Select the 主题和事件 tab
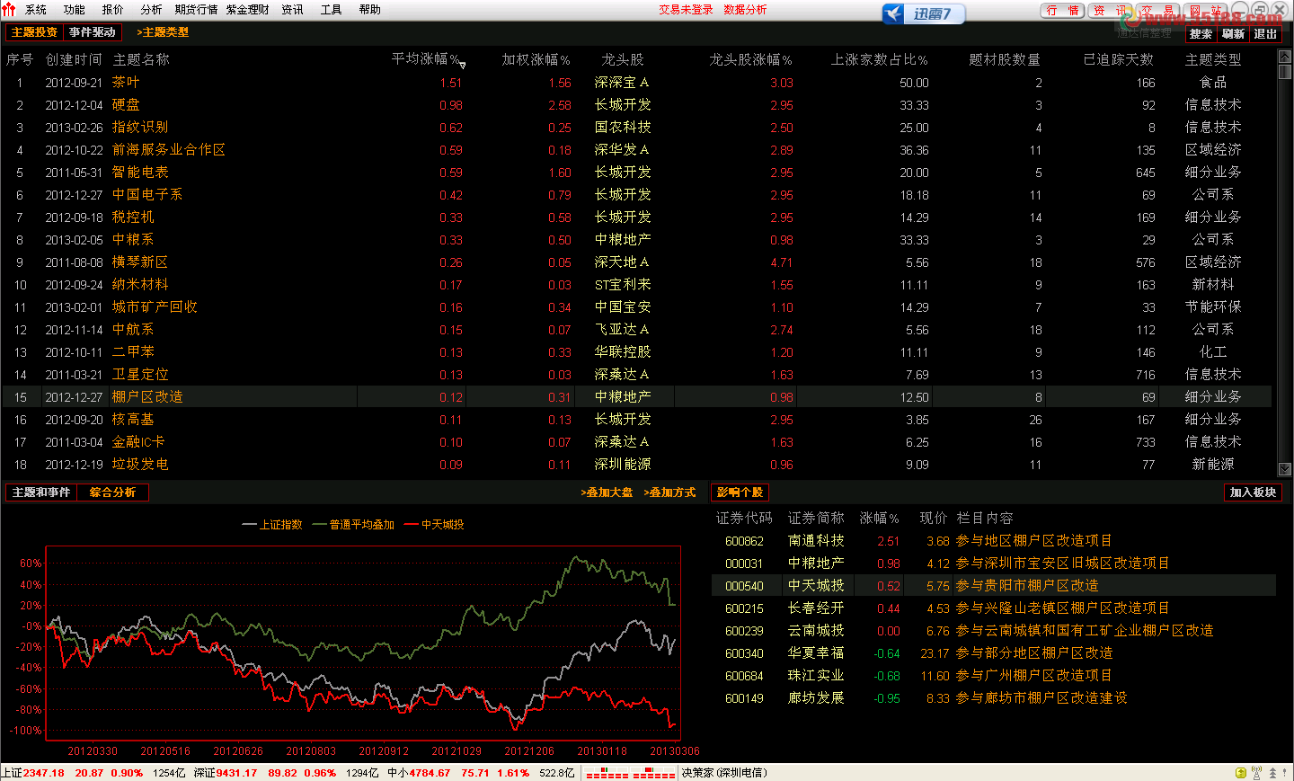The width and height of the screenshot is (1294, 781). point(41,493)
